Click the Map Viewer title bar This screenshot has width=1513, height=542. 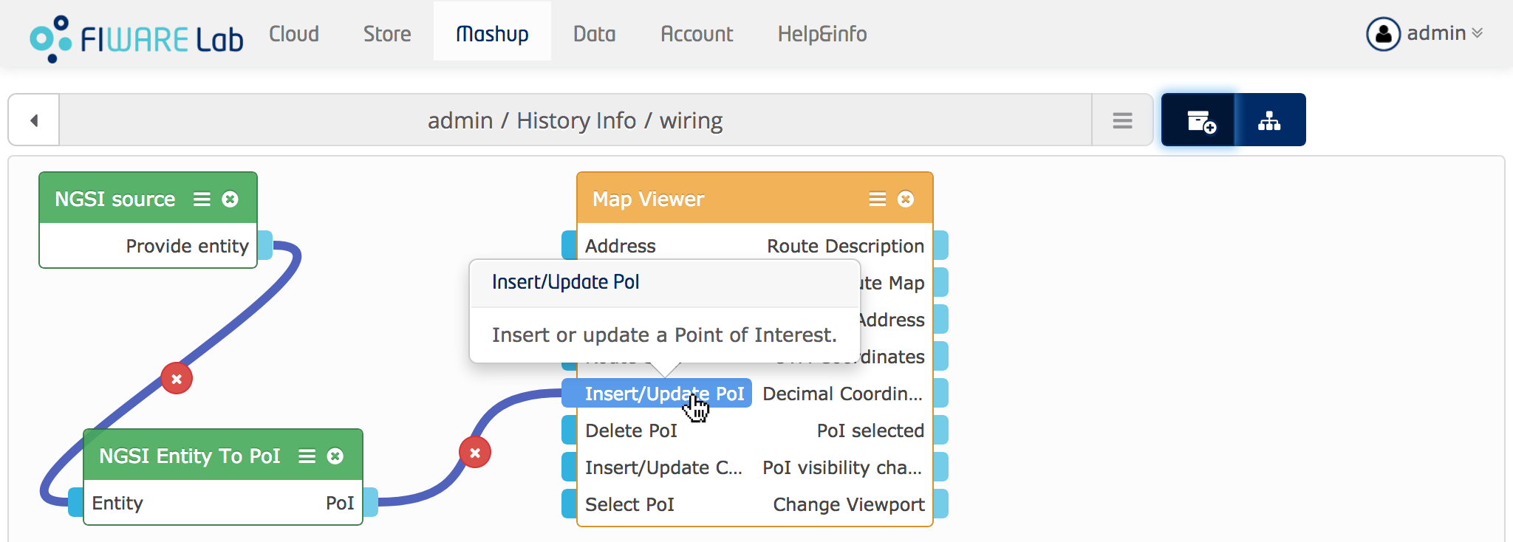coord(755,199)
